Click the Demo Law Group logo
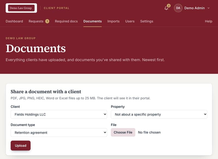Image resolution: width=218 pixels, height=159 pixels. point(21,8)
